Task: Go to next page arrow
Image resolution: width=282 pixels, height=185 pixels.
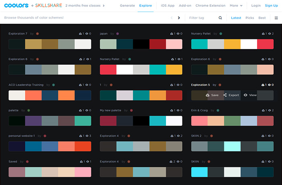Action: coord(179,18)
